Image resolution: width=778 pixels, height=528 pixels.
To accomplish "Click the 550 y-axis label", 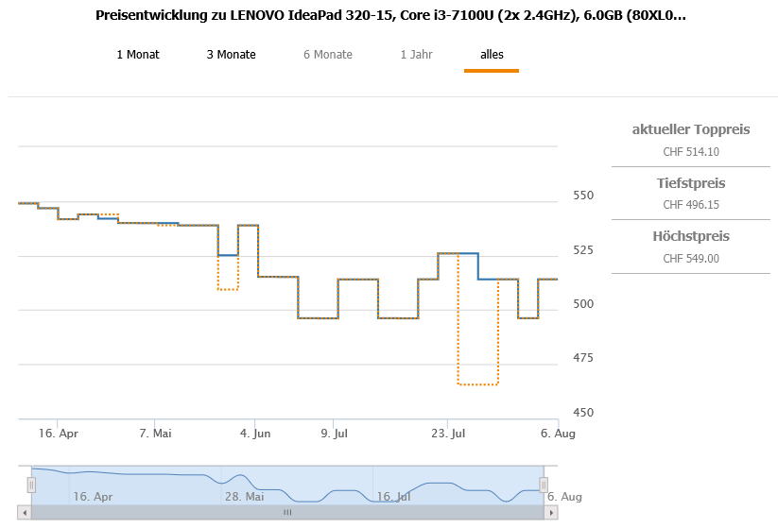I will (x=584, y=196).
